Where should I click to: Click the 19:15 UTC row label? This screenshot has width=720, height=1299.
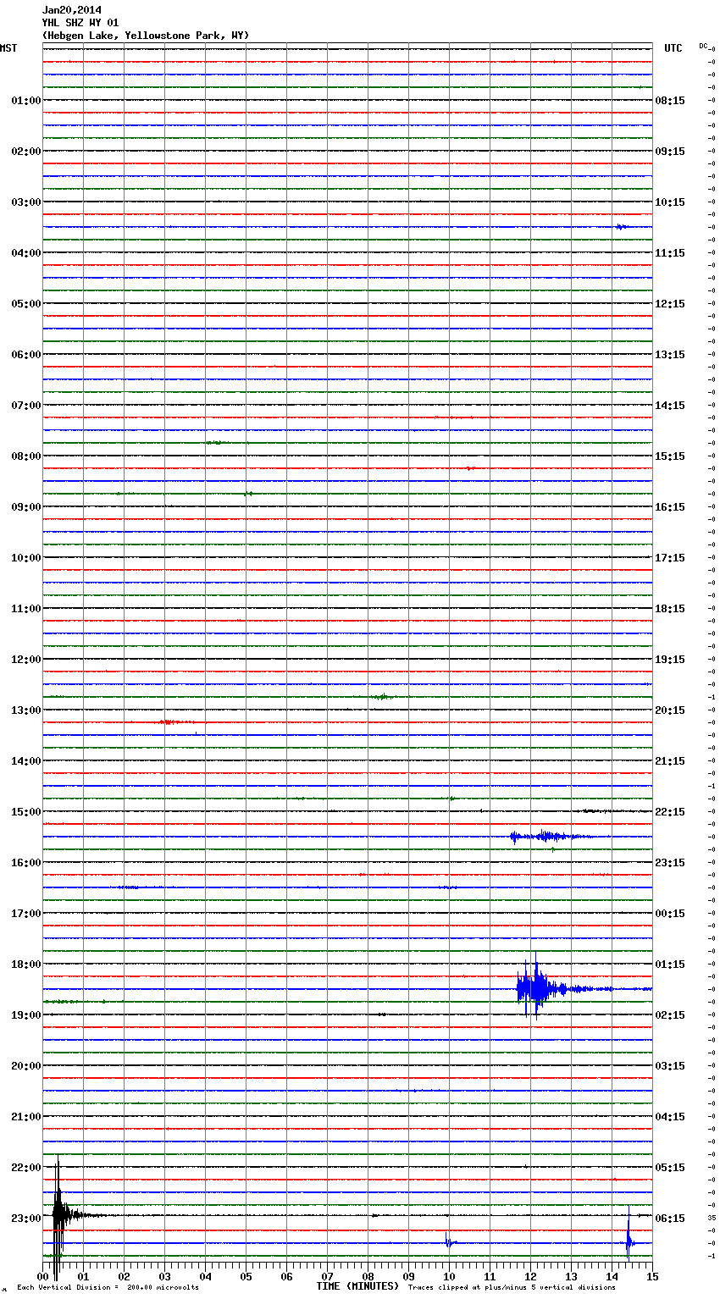(x=670, y=660)
